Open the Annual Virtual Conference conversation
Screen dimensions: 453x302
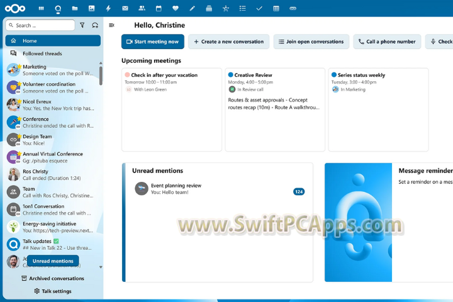[52, 157]
